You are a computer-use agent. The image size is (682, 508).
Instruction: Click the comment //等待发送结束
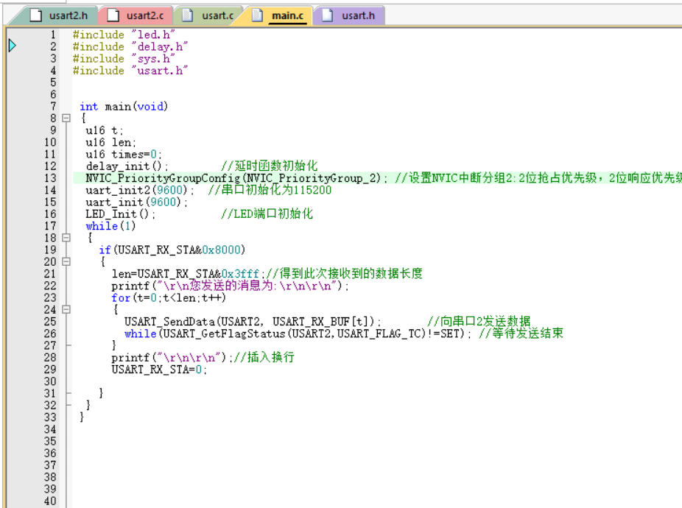(x=521, y=334)
